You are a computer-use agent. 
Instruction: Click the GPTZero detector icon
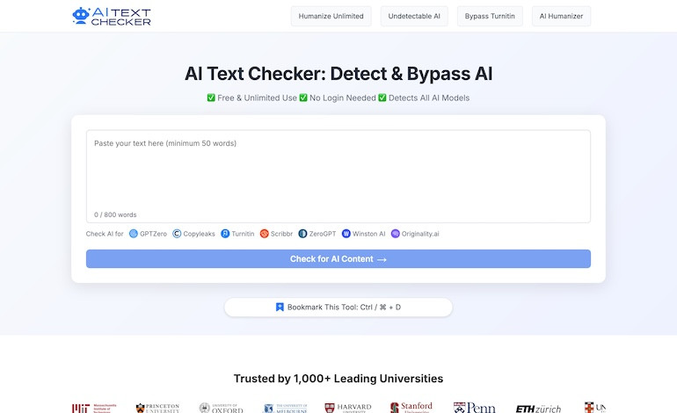click(x=134, y=234)
